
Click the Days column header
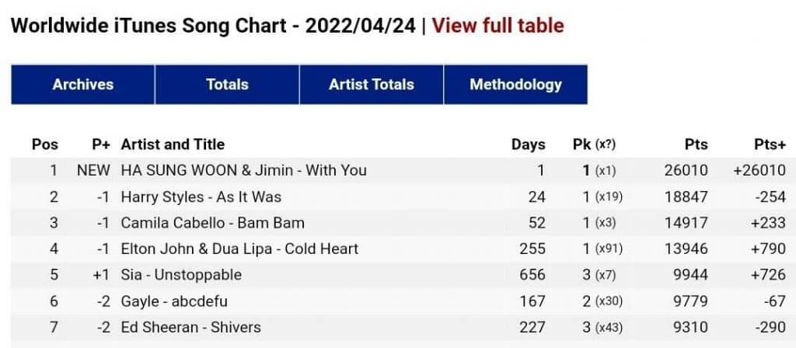point(529,144)
